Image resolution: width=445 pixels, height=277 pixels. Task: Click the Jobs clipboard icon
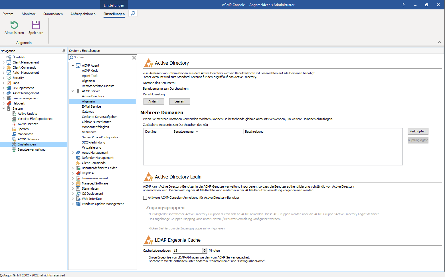[9, 83]
